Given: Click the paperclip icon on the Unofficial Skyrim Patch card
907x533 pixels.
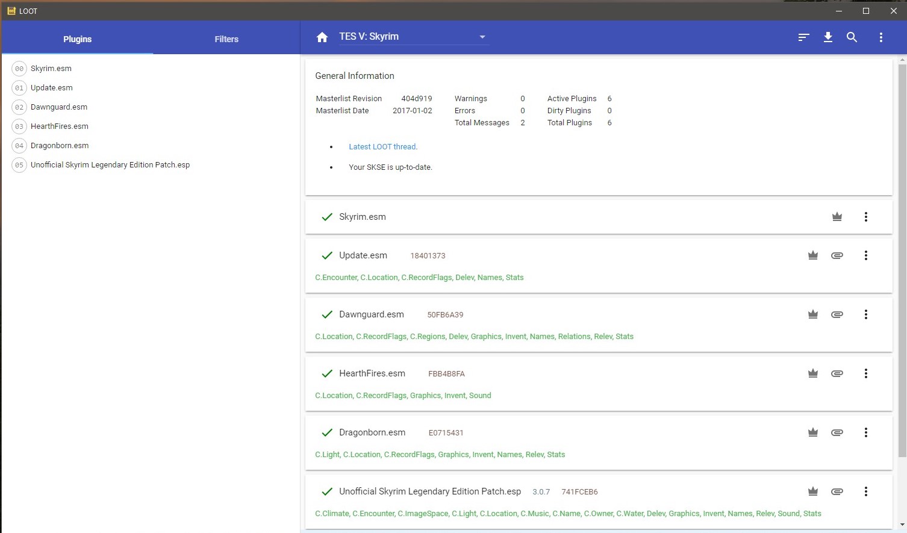Looking at the screenshot, I should tap(837, 491).
